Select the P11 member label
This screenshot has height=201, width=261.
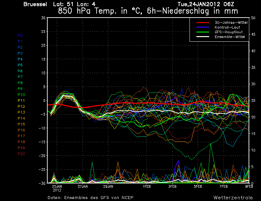[21, 100]
